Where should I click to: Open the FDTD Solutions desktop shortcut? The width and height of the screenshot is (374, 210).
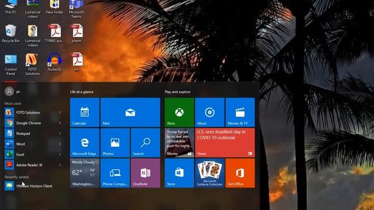[33, 65]
